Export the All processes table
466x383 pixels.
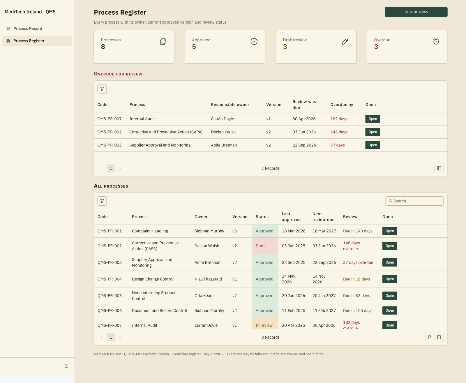coord(430,337)
